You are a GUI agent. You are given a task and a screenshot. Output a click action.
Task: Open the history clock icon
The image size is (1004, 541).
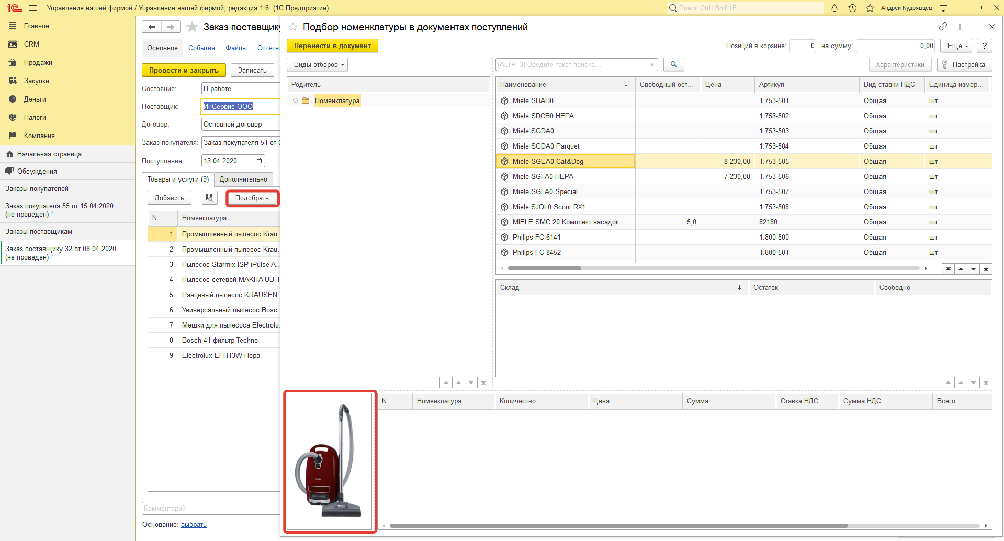(852, 8)
